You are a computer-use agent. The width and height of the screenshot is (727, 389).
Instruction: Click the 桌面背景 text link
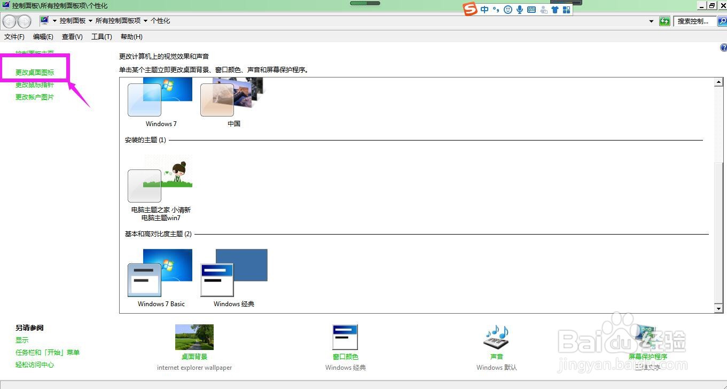coord(194,357)
